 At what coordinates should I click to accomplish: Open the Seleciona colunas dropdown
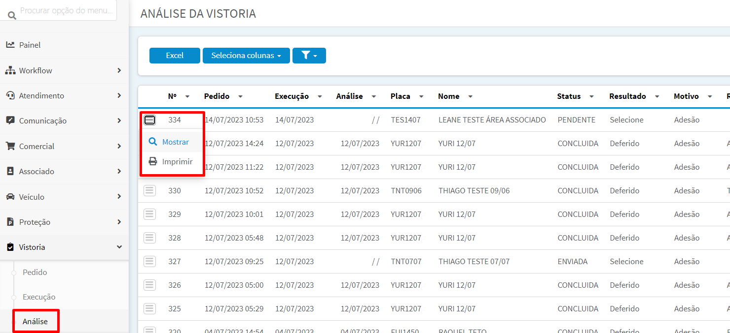[x=246, y=56]
